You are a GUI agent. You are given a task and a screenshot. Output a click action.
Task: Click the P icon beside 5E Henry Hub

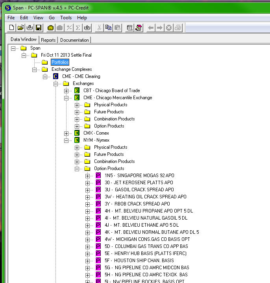click(98, 253)
